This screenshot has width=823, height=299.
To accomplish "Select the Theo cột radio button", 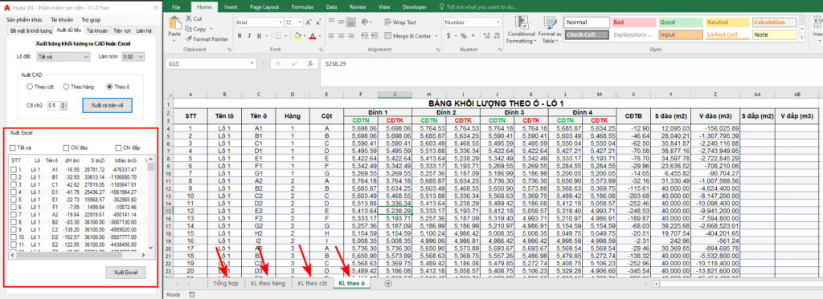I will pos(31,87).
